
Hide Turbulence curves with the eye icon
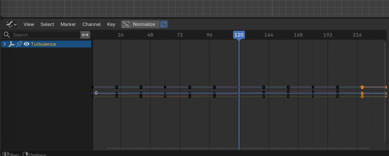point(27,44)
